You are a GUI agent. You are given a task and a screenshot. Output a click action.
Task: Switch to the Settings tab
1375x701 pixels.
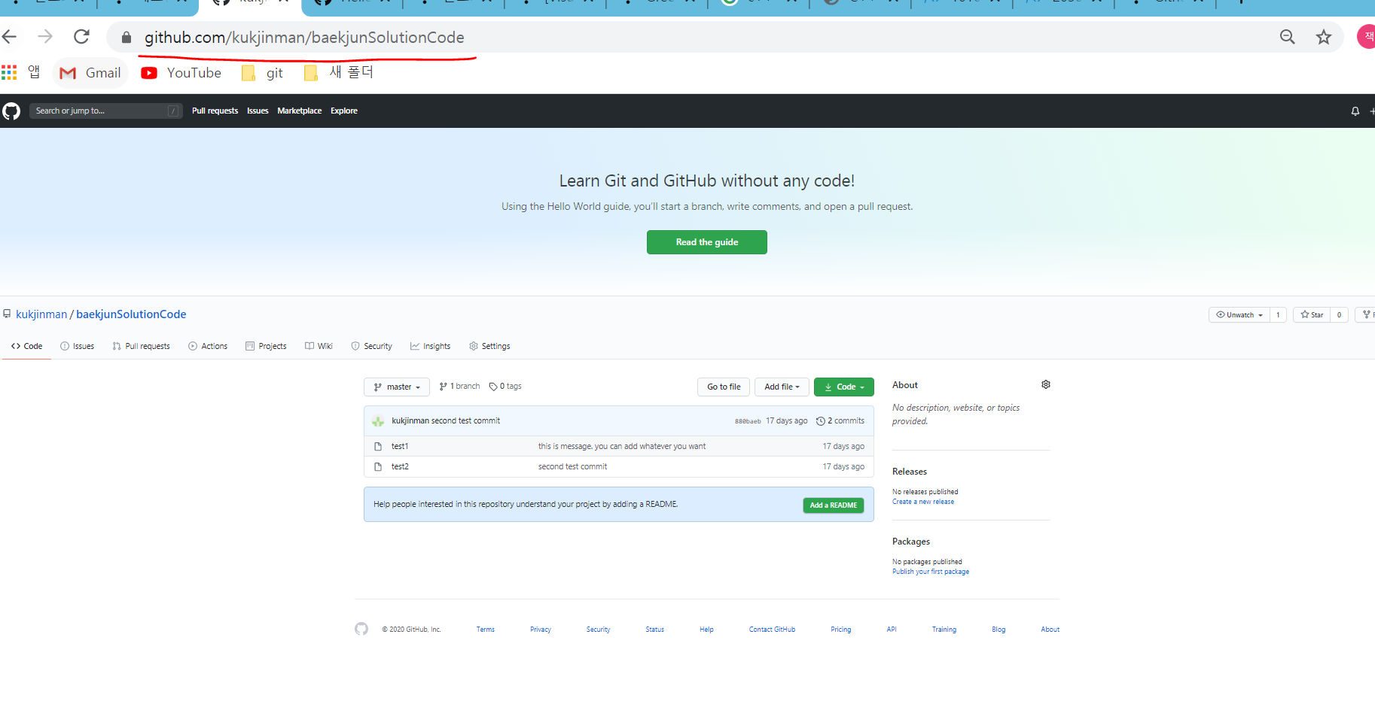489,347
